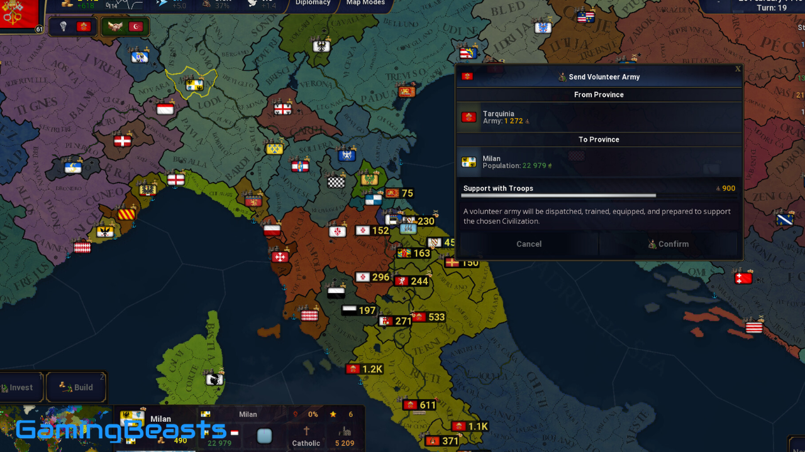The width and height of the screenshot is (805, 452).
Task: Select the Milan to-province row
Action: pyautogui.click(x=599, y=162)
